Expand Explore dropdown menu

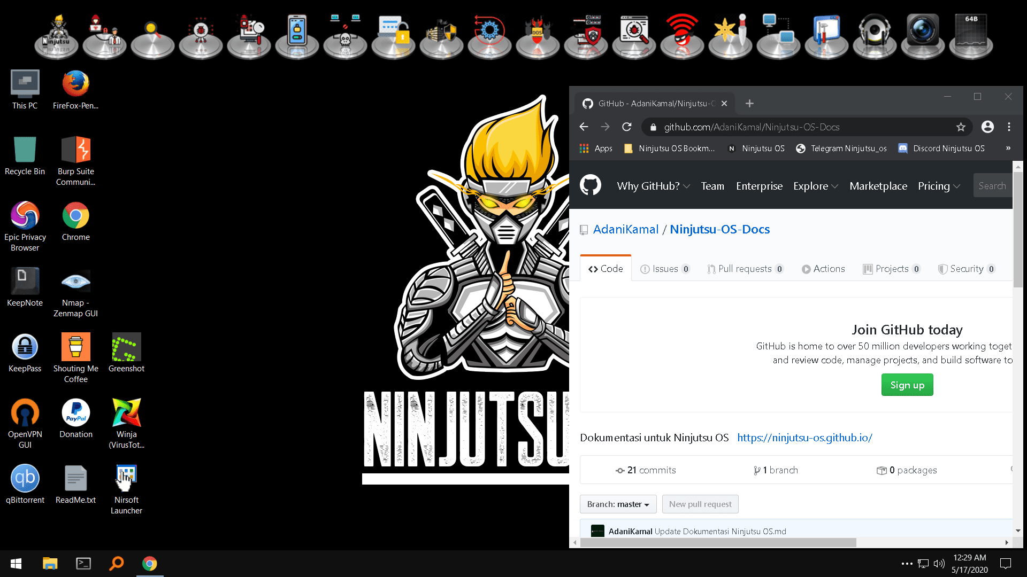pyautogui.click(x=816, y=186)
